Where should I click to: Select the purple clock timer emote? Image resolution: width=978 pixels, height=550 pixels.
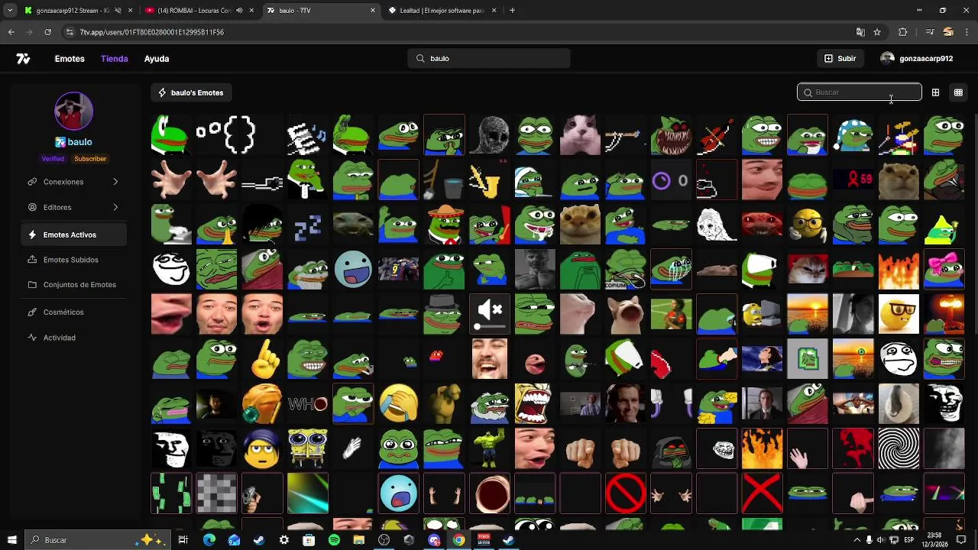click(671, 180)
